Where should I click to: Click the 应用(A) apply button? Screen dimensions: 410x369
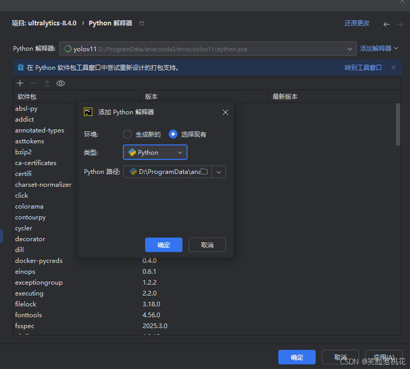coord(384,357)
